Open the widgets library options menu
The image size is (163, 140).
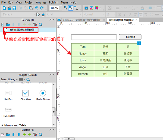pos(22,80)
